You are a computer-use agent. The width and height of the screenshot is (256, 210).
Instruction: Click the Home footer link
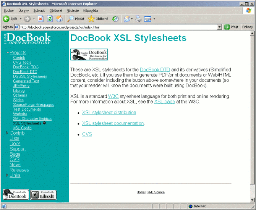[141, 192]
